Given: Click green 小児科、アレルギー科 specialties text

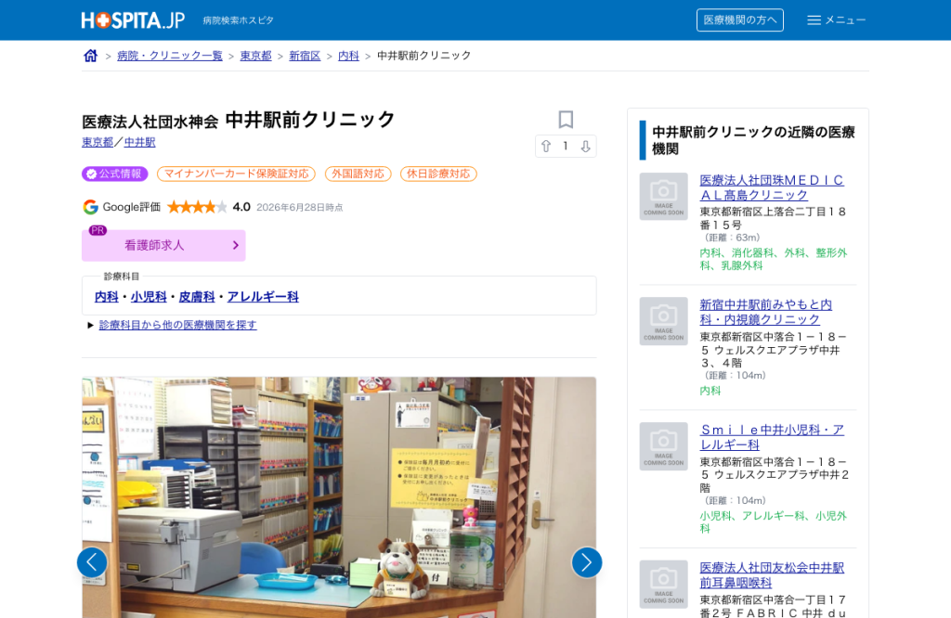Looking at the screenshot, I should pyautogui.click(x=774, y=522).
